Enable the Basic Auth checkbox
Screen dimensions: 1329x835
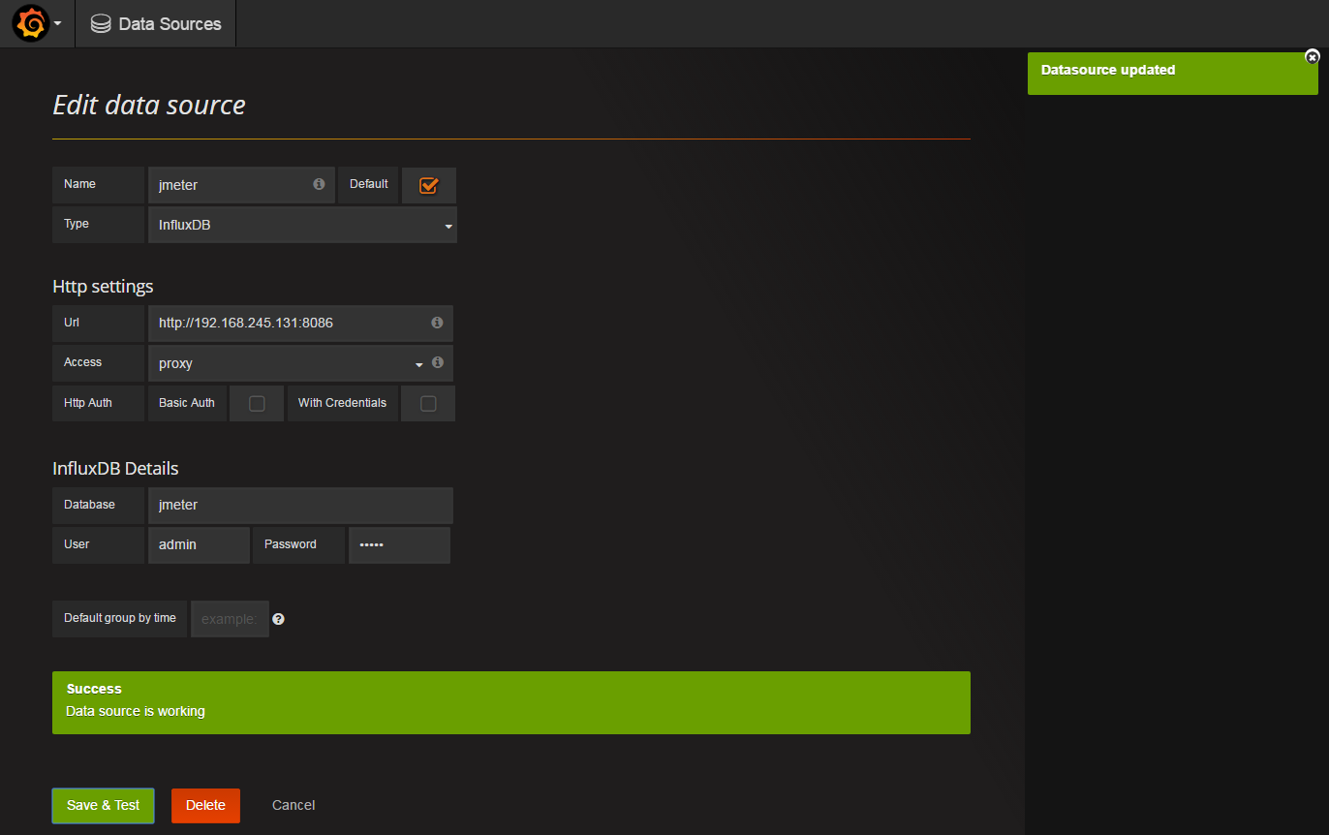tap(257, 404)
